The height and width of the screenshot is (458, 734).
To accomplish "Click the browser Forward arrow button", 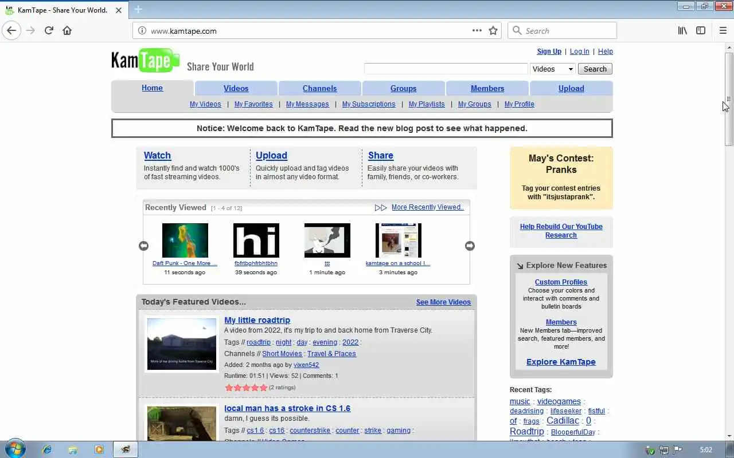I will click(x=30, y=31).
